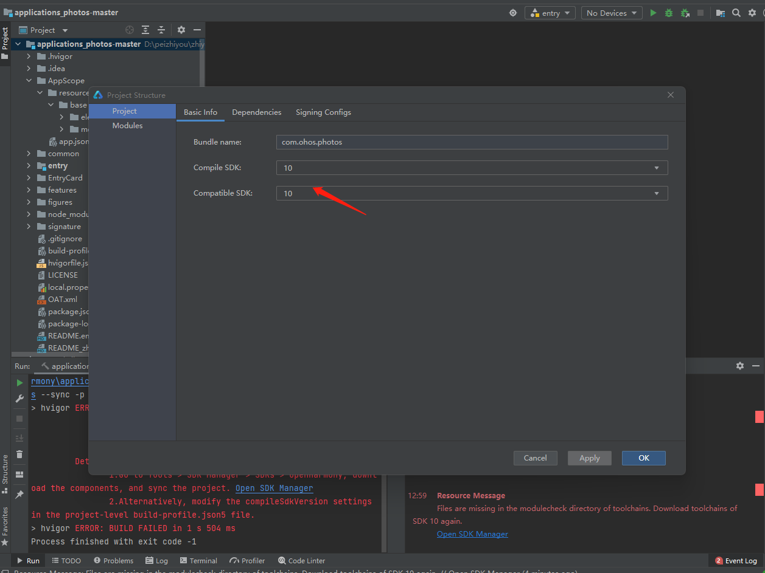Open the Problems tool window tab
The width and height of the screenshot is (765, 573).
click(114, 561)
